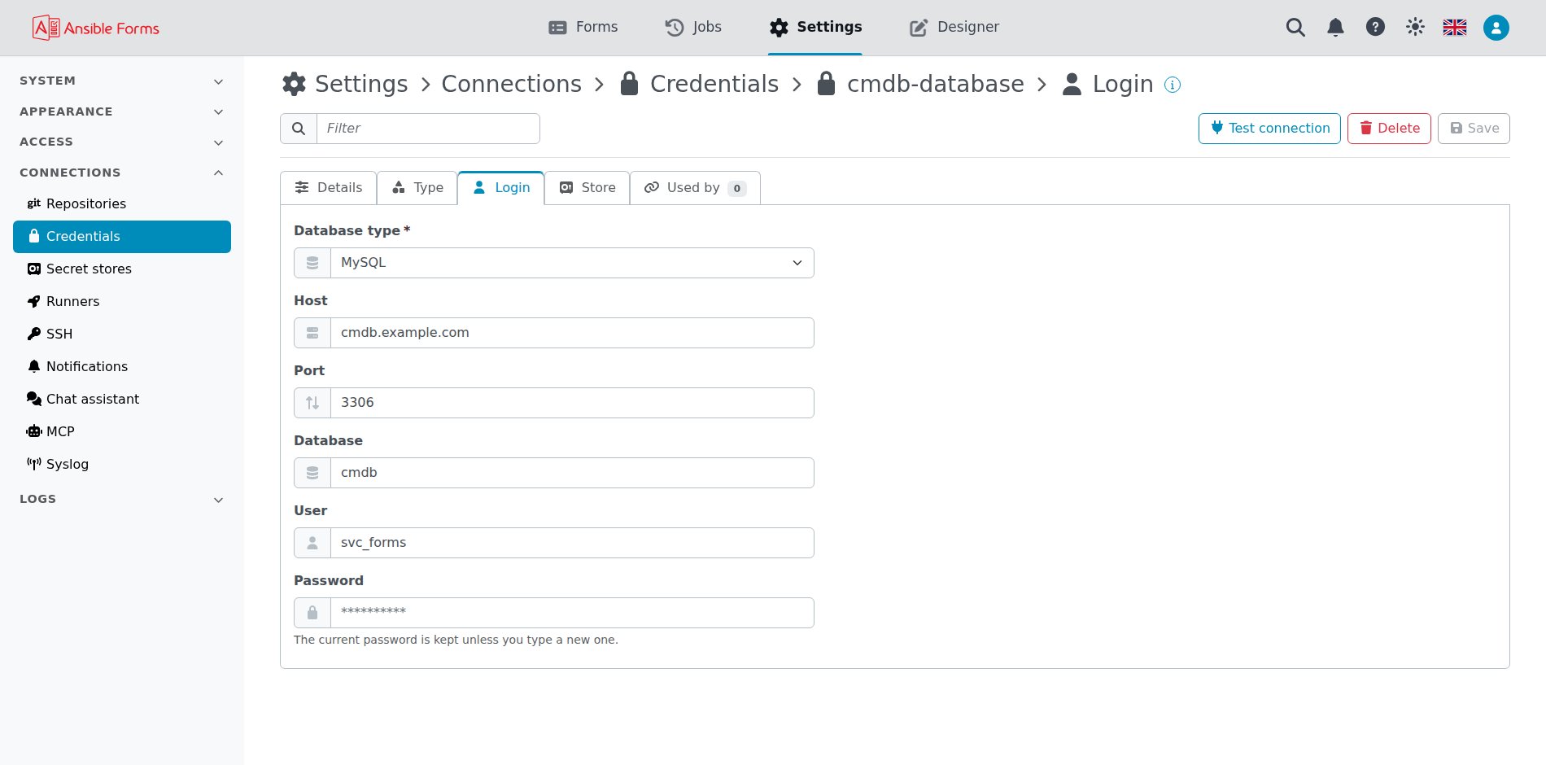
Task: Go to Connections in breadcrumb
Action: click(511, 84)
